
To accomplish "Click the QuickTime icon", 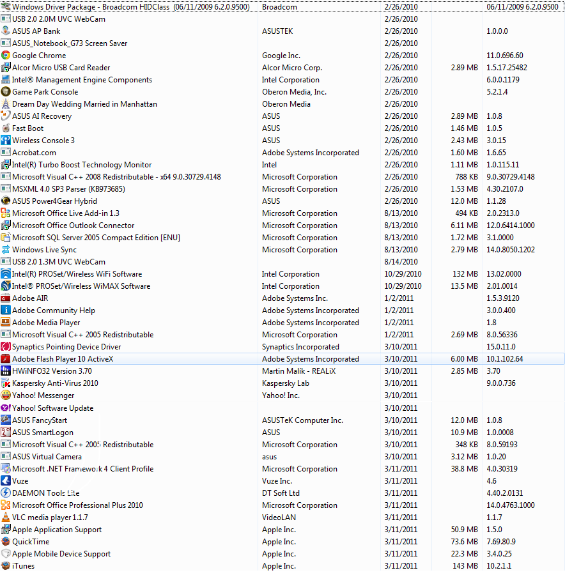I will coord(6,541).
